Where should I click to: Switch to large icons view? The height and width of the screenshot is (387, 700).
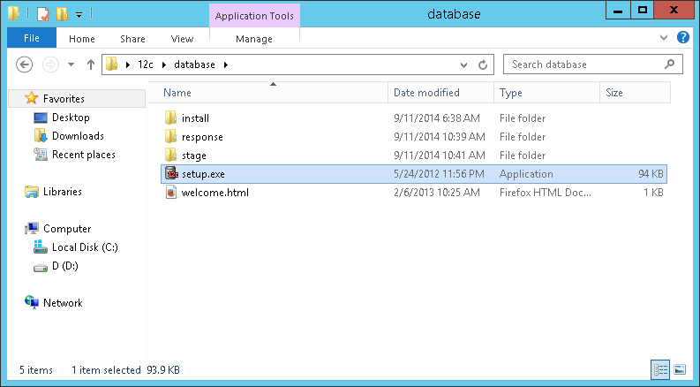coord(680,369)
